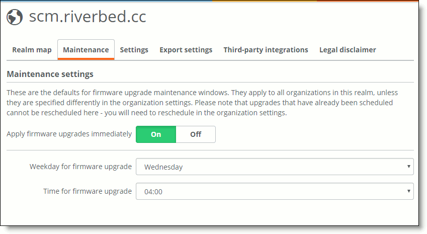427x234 pixels.
Task: Click the Maintenance settings heading
Action: point(50,74)
